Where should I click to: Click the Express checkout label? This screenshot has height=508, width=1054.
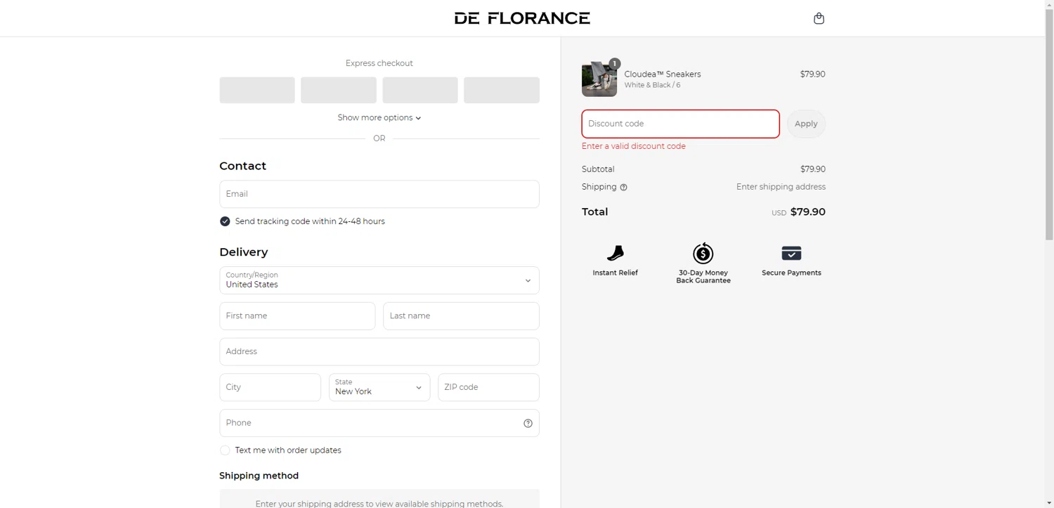[x=379, y=63]
